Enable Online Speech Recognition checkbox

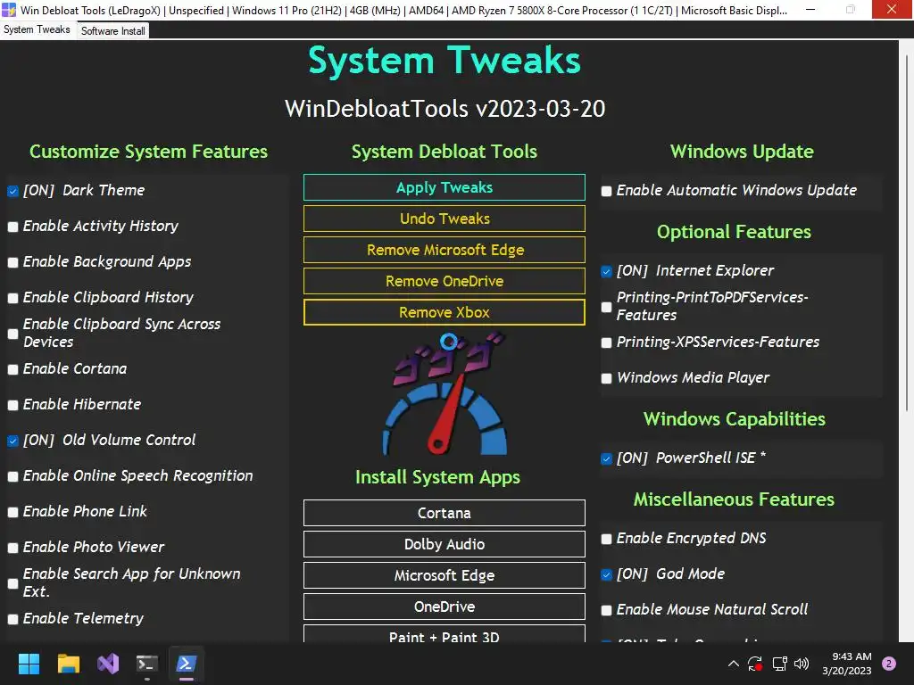coord(12,476)
